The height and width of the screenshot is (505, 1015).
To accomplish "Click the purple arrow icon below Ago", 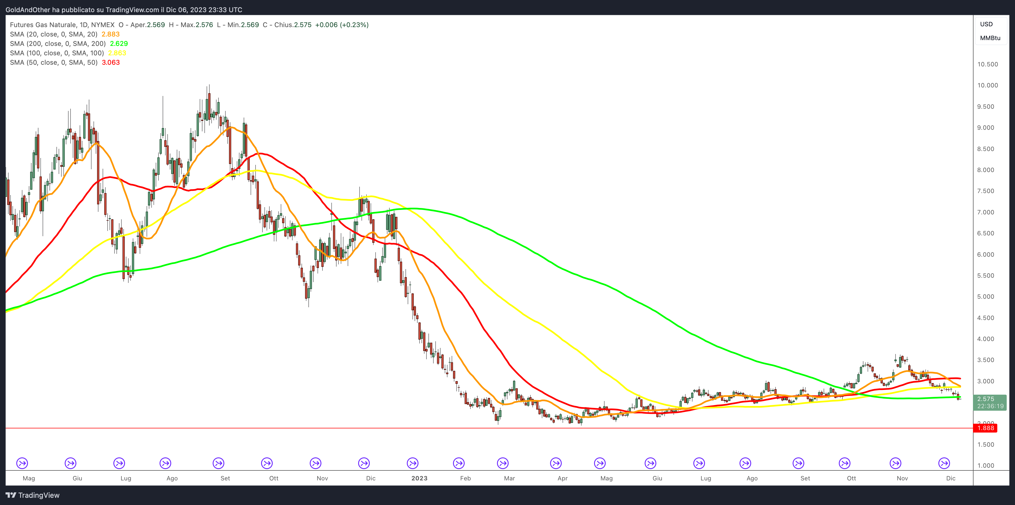I will [x=165, y=464].
